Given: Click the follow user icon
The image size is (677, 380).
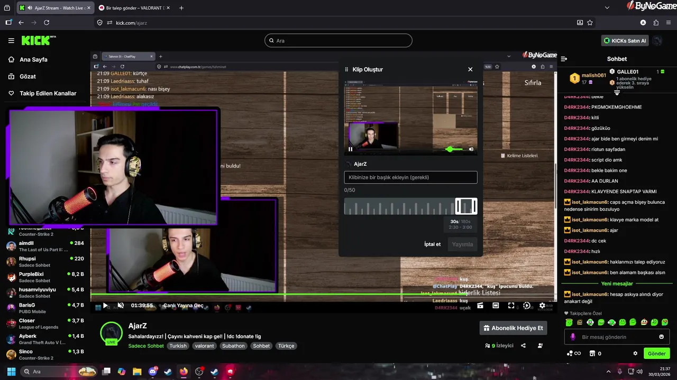Looking at the screenshot, I should [x=540, y=346].
